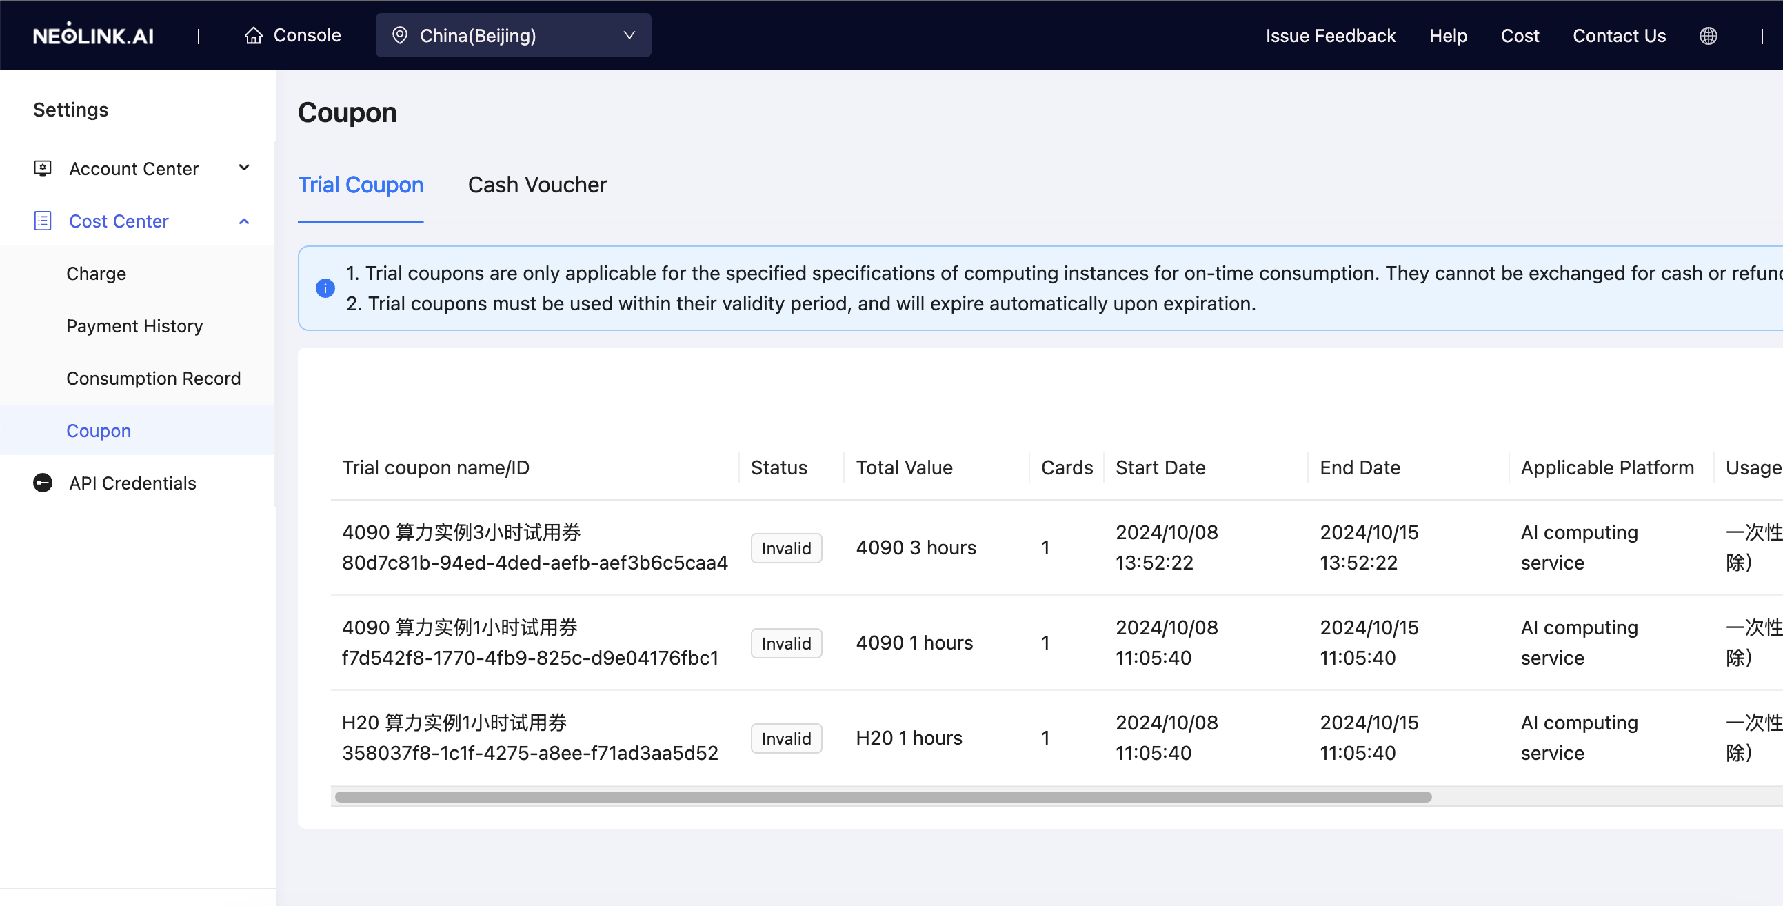Open the Cost link in top bar
The image size is (1783, 906).
(x=1520, y=36)
